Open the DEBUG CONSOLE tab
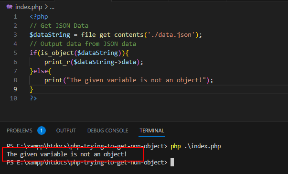 (x=108, y=130)
